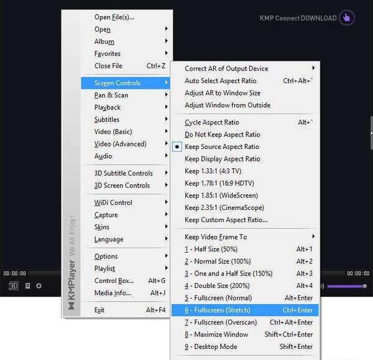Select Keep 1.33:1 (4:3 TV)

tap(245, 171)
